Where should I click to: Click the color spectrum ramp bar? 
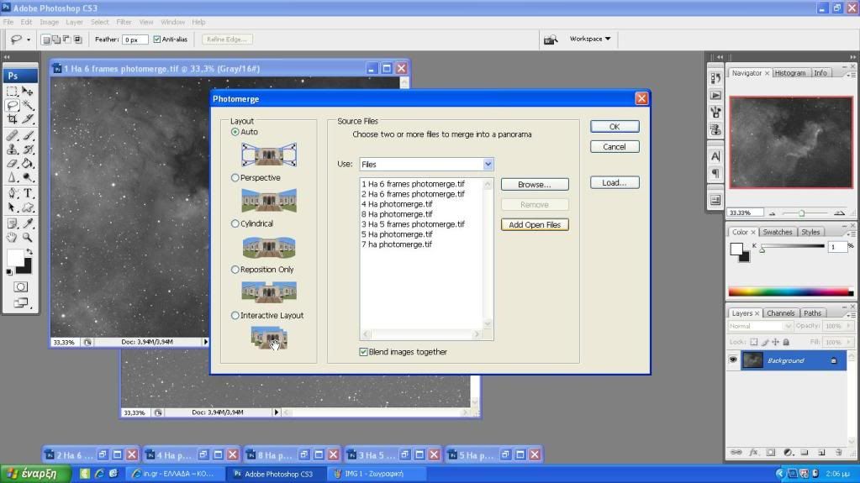pyautogui.click(x=789, y=291)
